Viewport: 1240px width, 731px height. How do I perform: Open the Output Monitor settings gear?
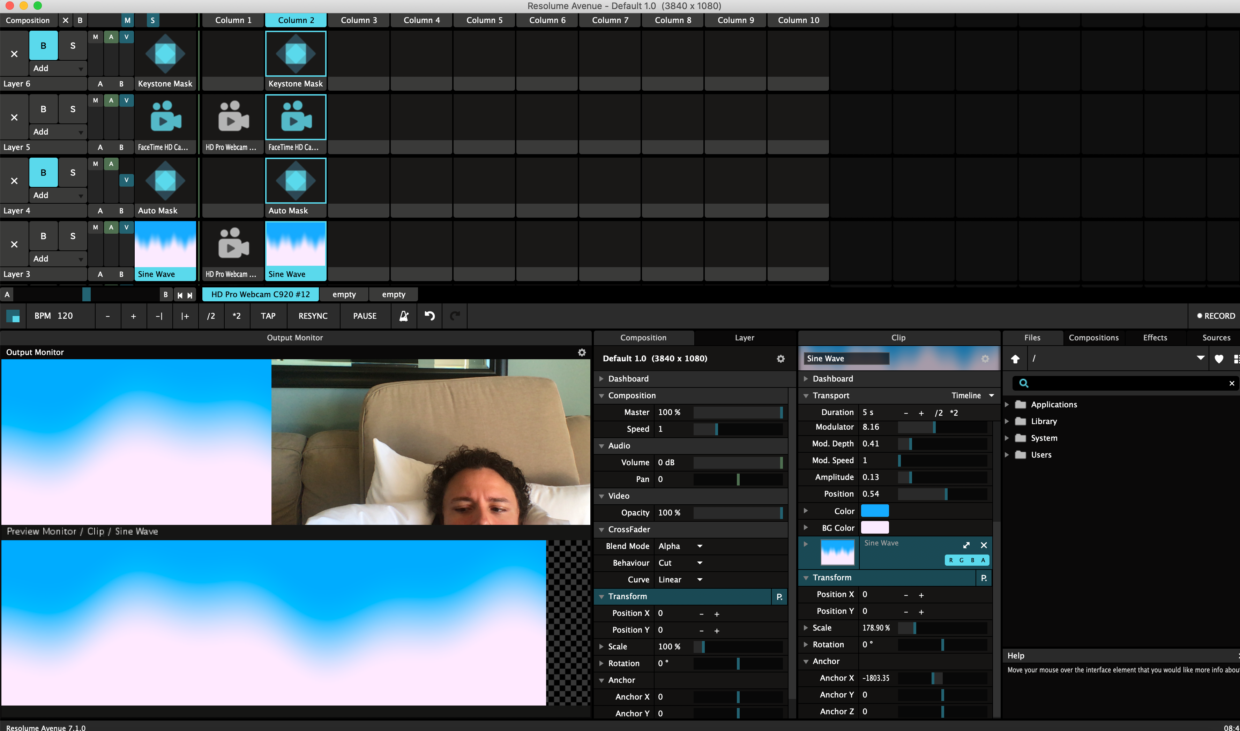tap(582, 352)
